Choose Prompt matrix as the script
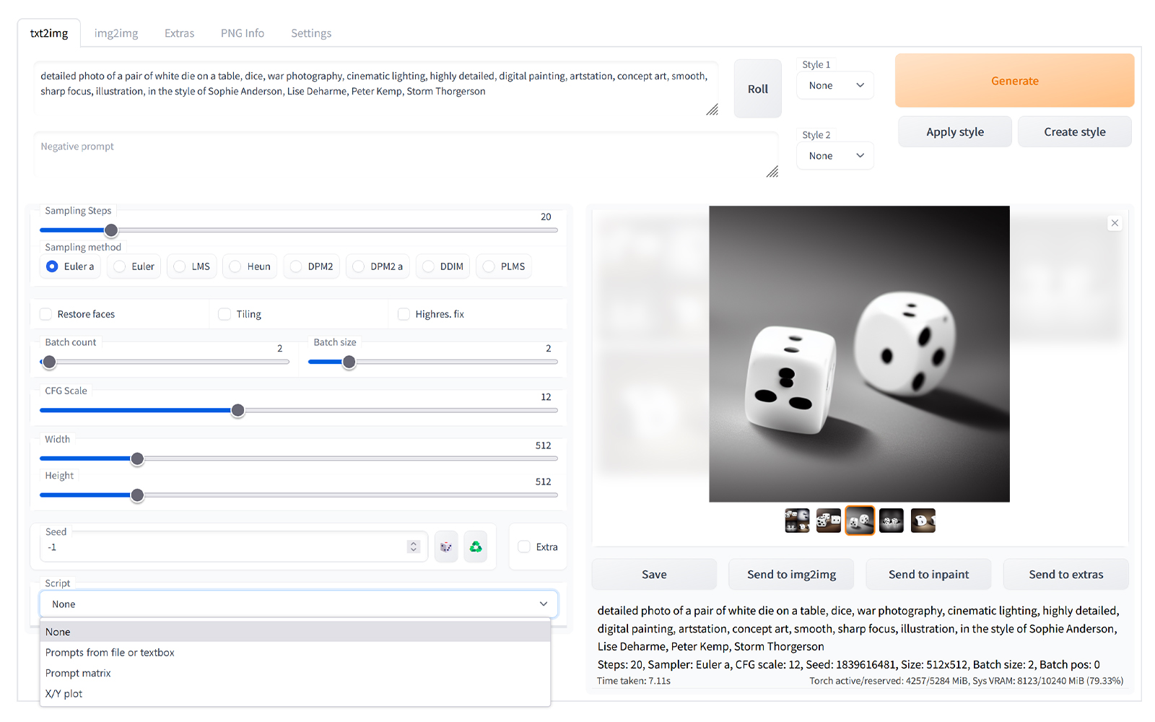This screenshot has width=1155, height=722. [78, 672]
